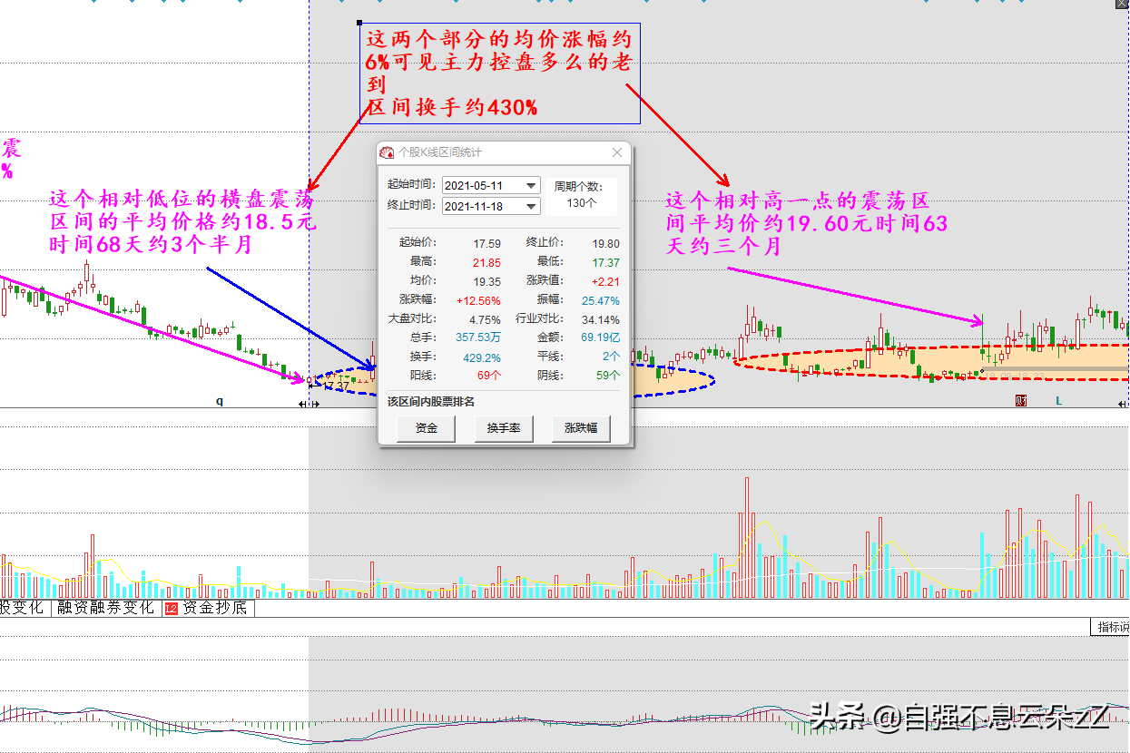Select the red text annotation box
Viewport: 1130px width, 753px height.
tap(499, 73)
